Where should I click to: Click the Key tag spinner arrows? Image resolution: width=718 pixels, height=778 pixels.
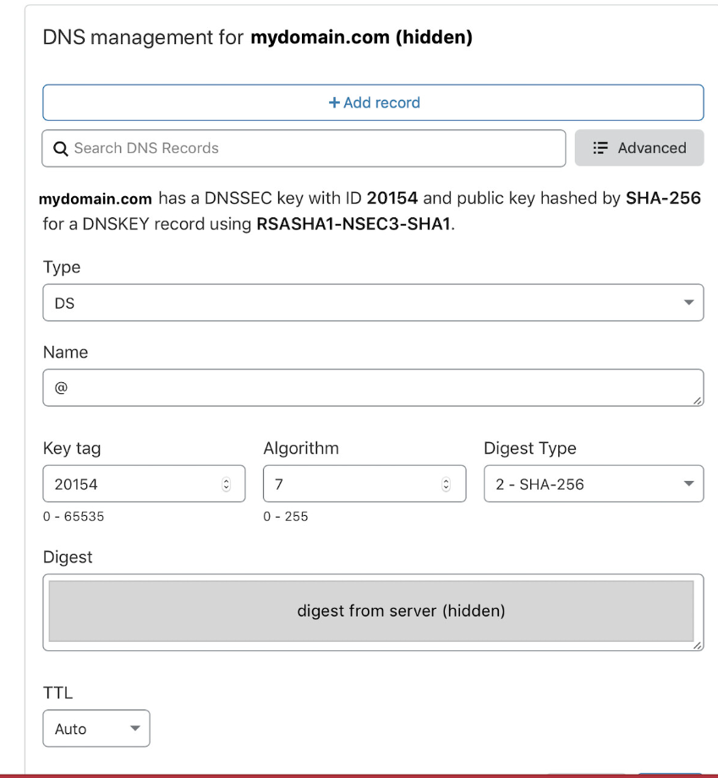tap(226, 485)
